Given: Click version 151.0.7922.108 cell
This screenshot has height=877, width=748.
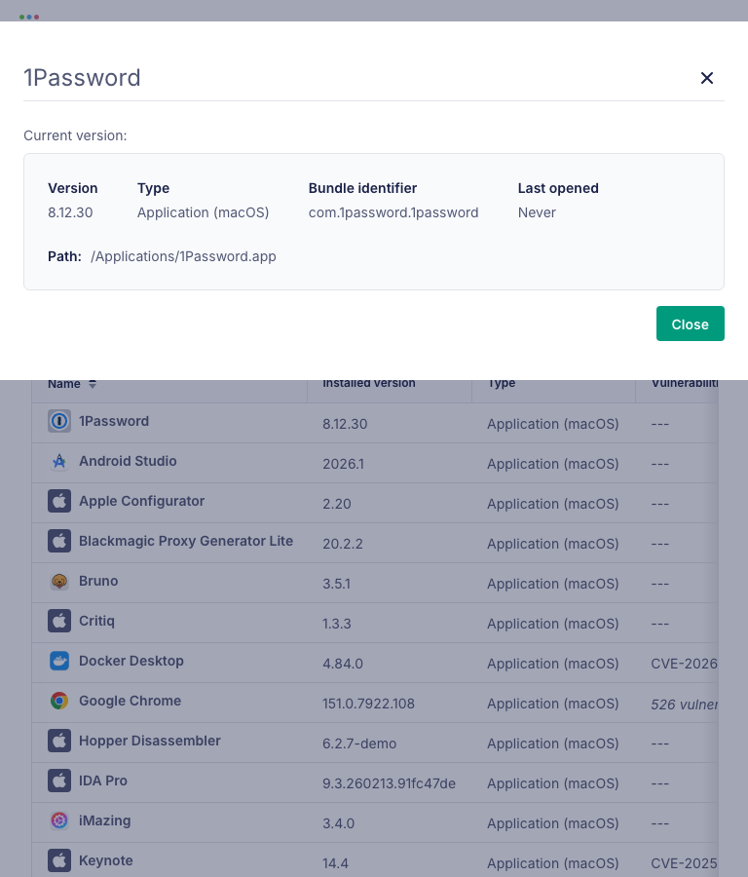Looking at the screenshot, I should coord(368,704).
